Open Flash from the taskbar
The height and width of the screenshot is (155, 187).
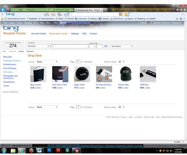click(x=58, y=150)
